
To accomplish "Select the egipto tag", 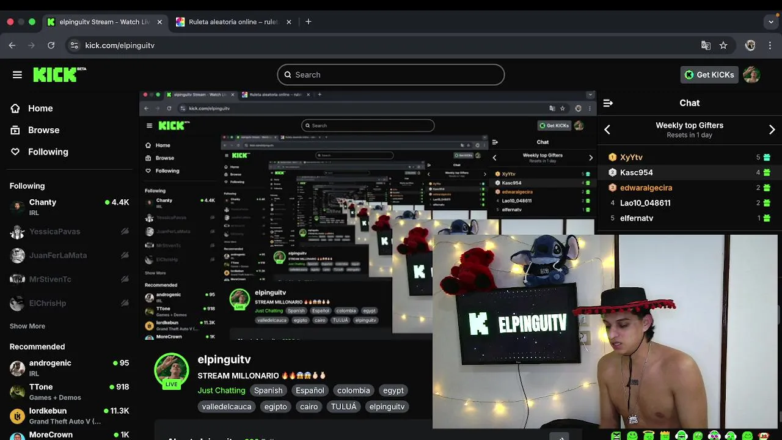I will 276,406.
